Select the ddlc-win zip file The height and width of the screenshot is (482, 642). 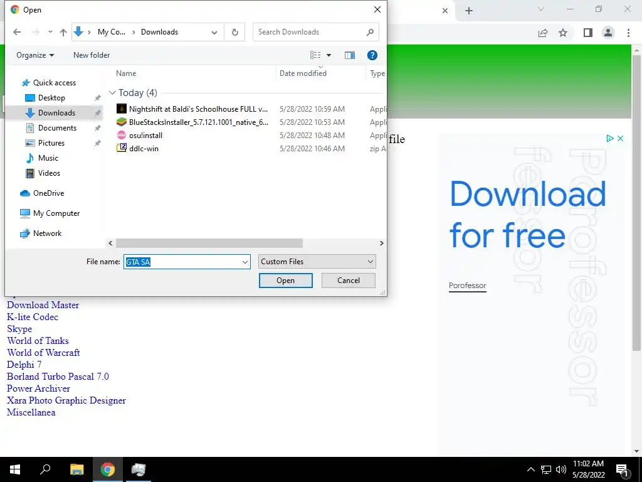[144, 148]
